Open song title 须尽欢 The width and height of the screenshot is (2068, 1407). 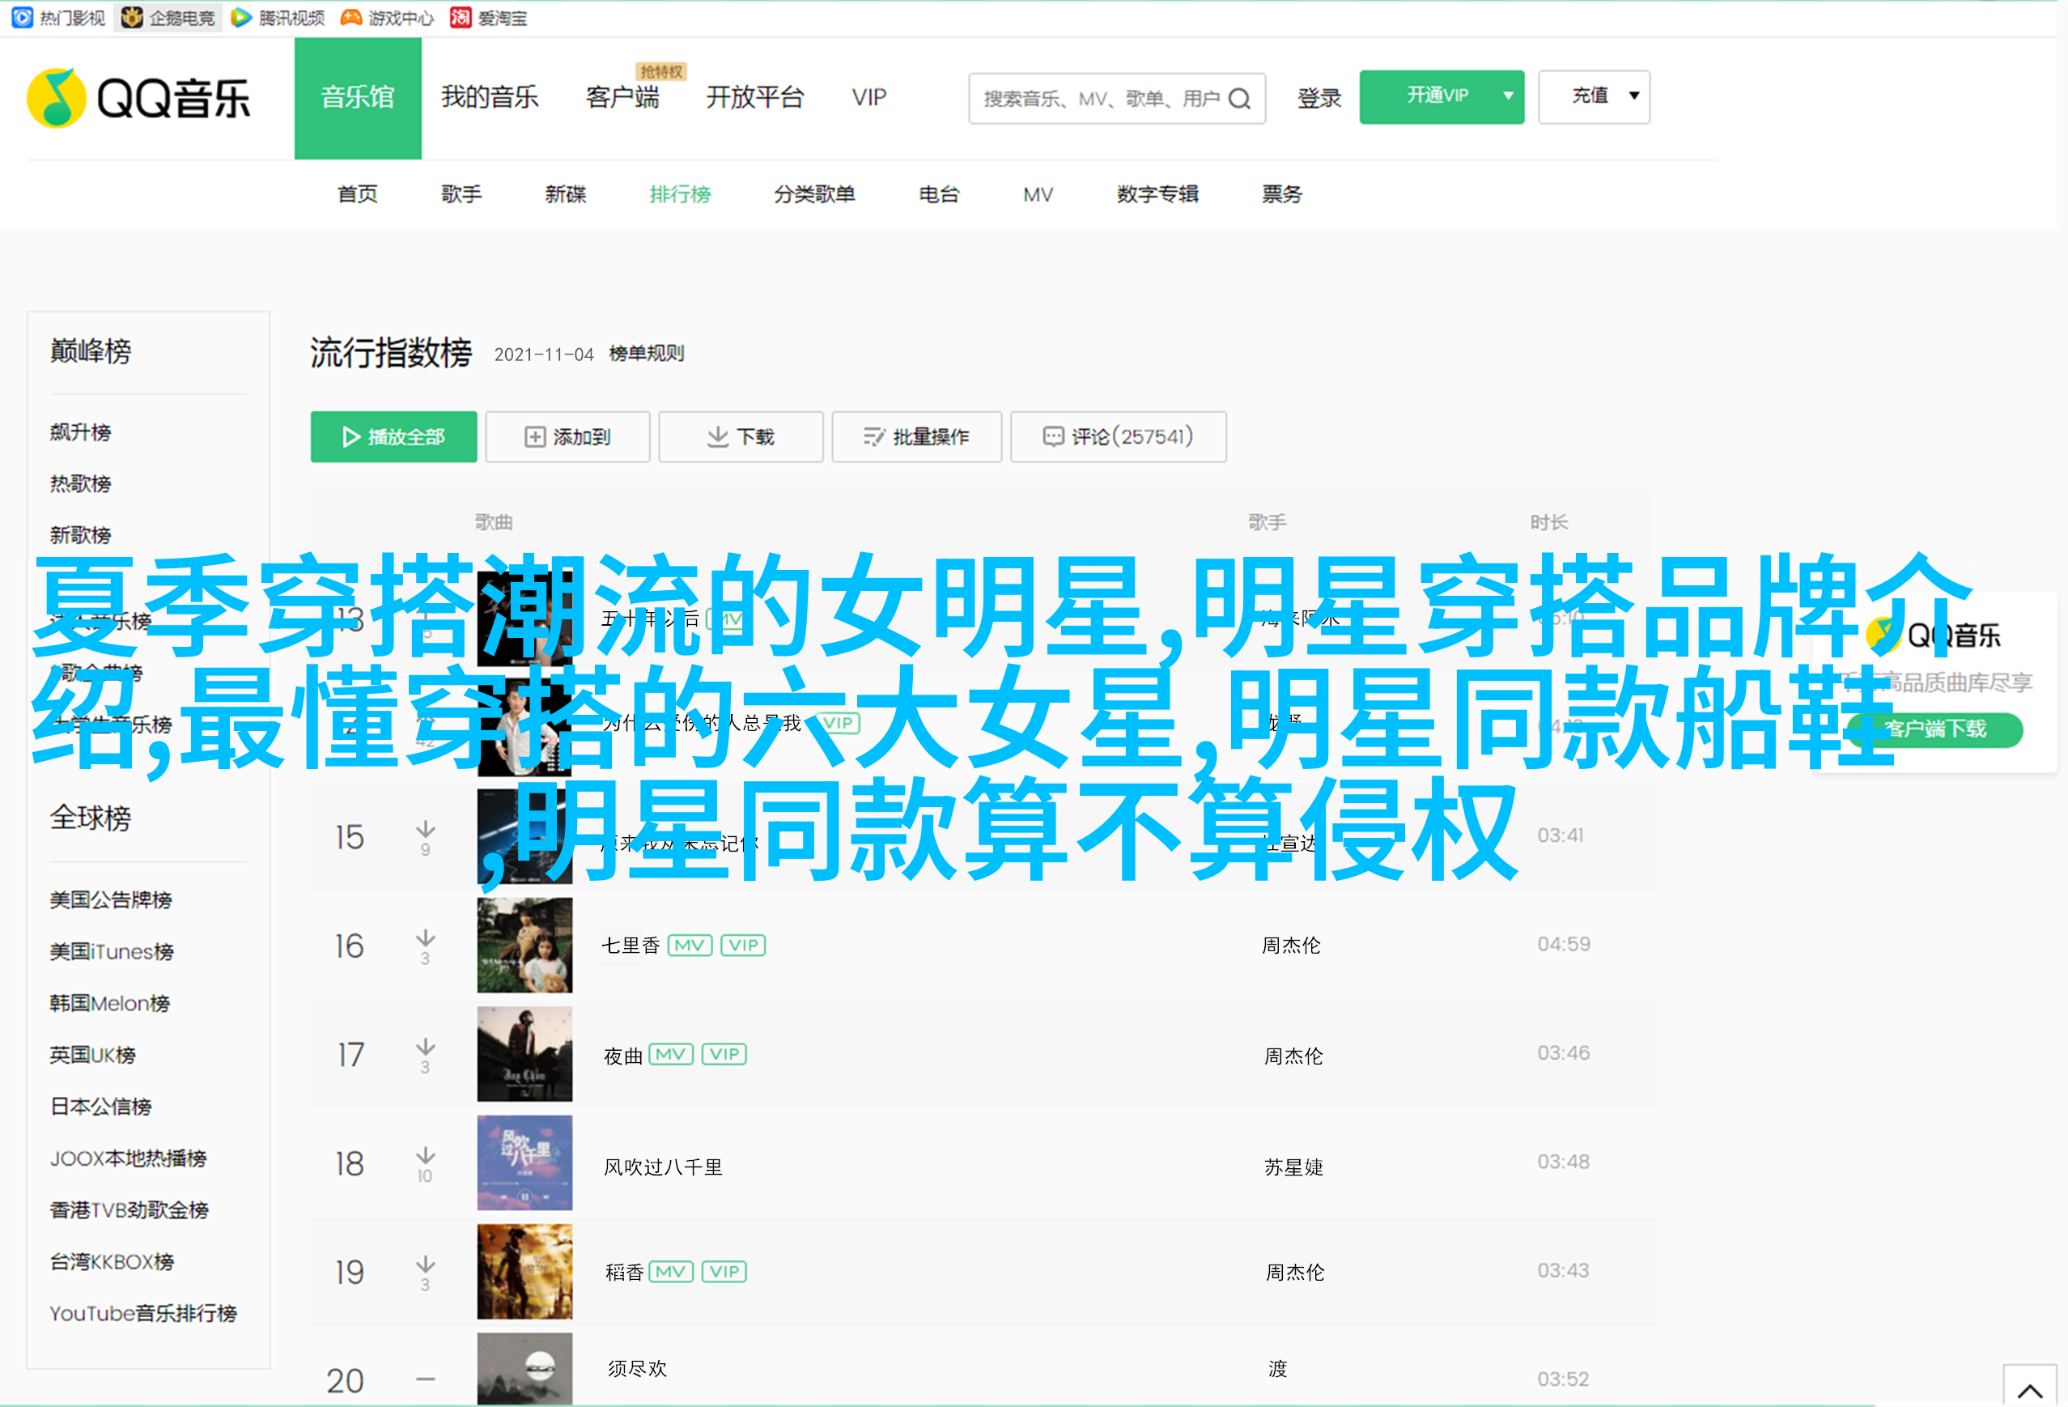(x=637, y=1369)
